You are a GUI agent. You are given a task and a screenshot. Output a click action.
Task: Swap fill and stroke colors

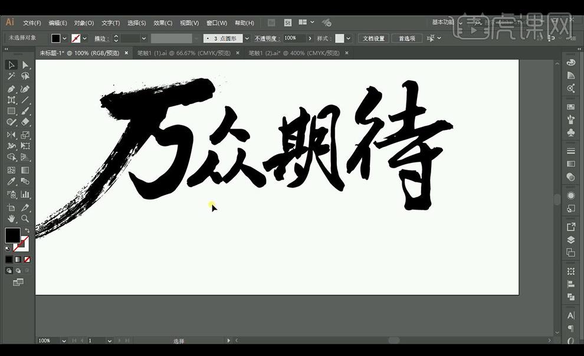click(27, 230)
